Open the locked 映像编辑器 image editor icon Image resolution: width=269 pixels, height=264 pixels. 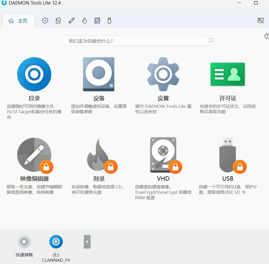35,155
